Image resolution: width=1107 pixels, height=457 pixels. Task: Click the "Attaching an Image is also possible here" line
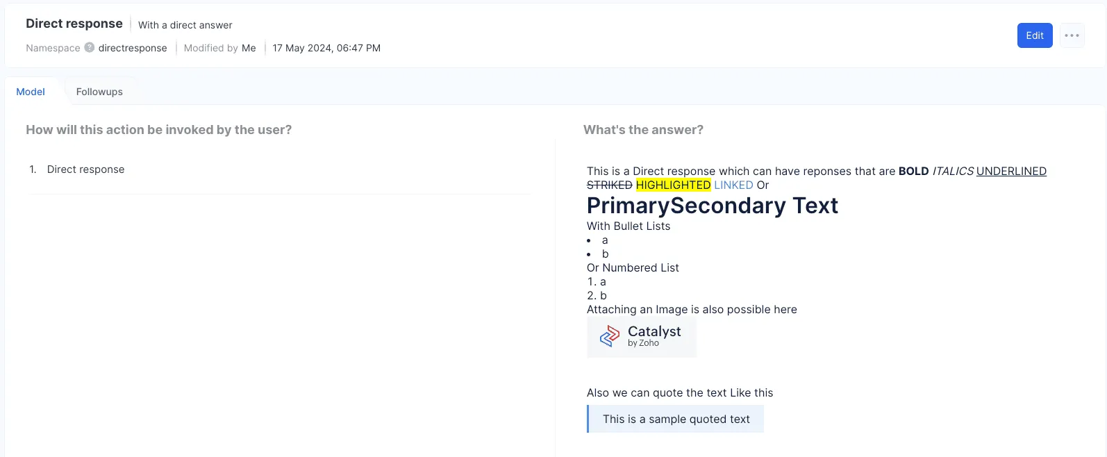click(692, 309)
